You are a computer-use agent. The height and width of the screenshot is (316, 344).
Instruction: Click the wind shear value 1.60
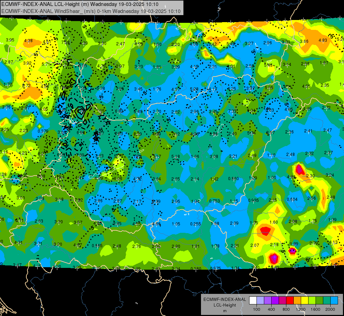click(x=274, y=222)
